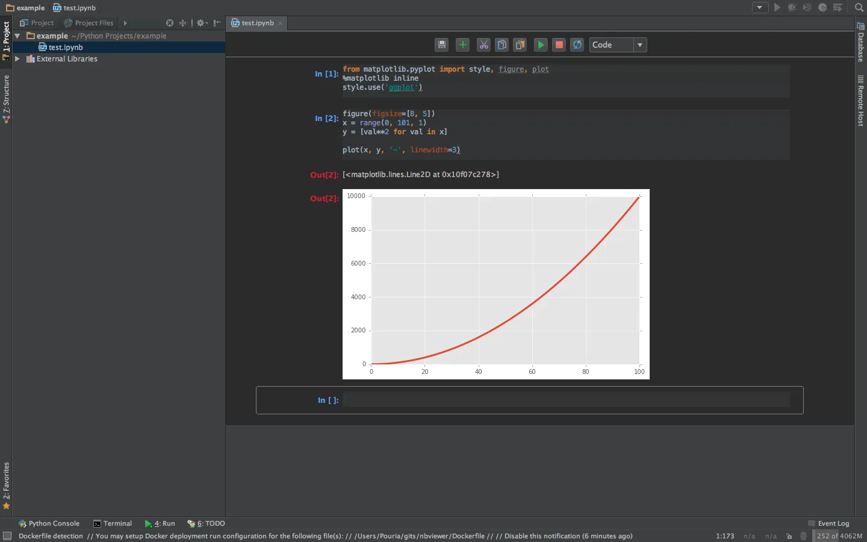Open the Terminal tool window
The image size is (867, 542).
coord(113,523)
